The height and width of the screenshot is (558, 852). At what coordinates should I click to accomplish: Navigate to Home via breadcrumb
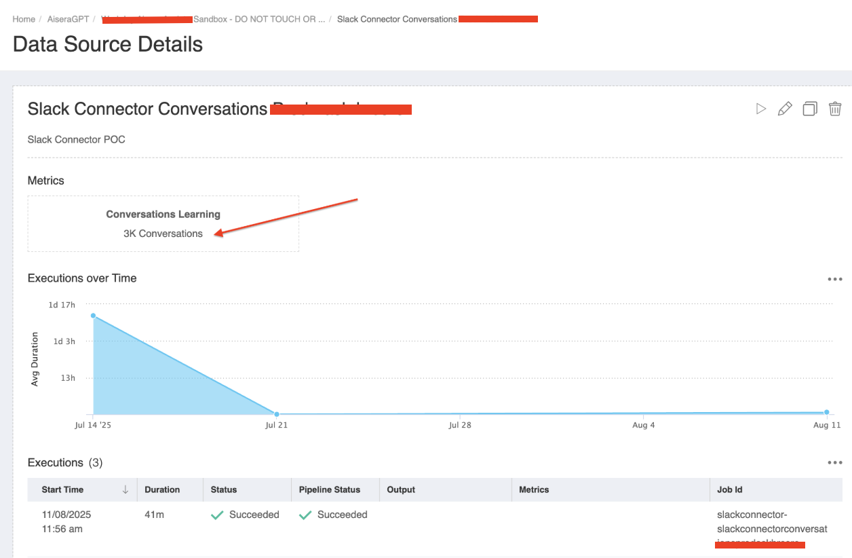24,19
